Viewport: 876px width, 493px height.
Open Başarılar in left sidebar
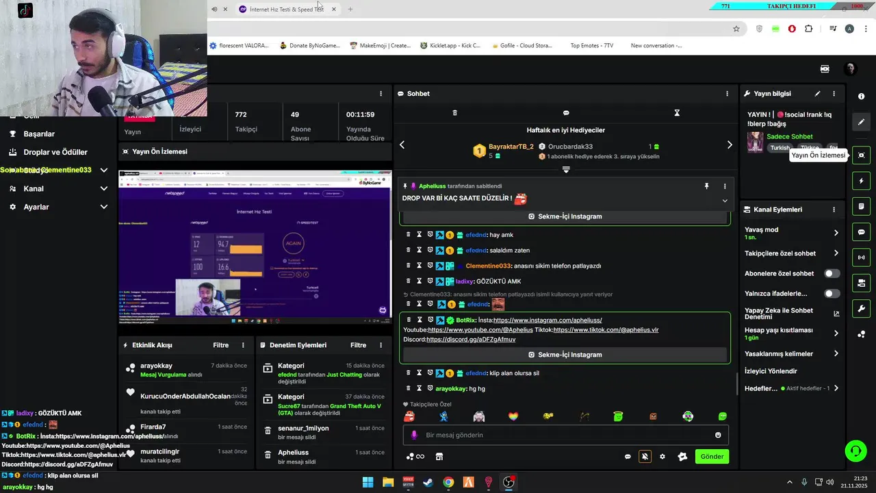(x=39, y=134)
